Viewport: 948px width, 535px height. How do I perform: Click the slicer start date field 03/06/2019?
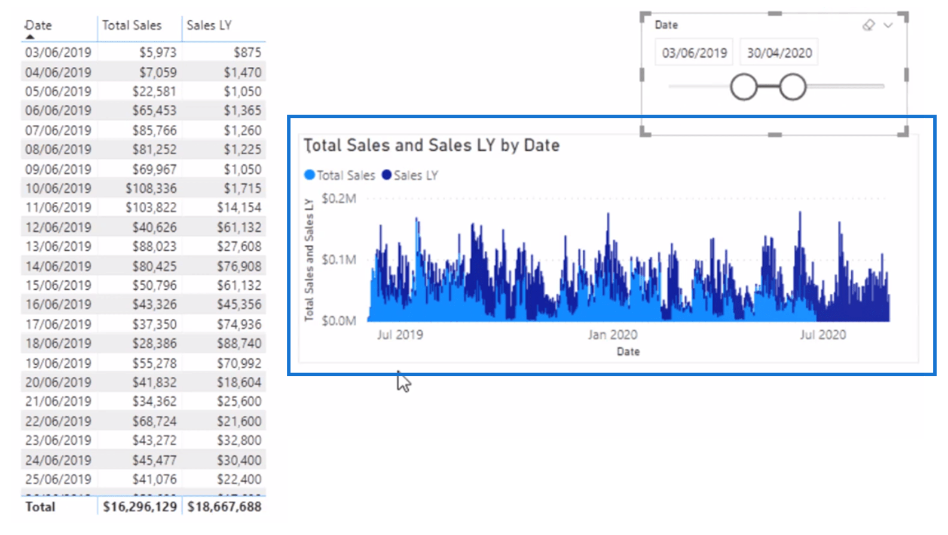694,53
